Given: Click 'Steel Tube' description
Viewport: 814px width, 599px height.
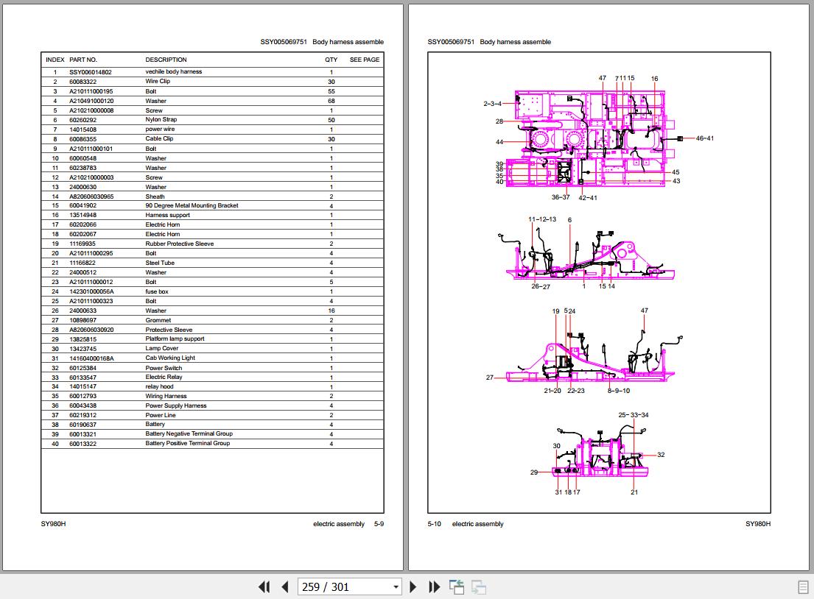Looking at the screenshot, I should [x=160, y=263].
